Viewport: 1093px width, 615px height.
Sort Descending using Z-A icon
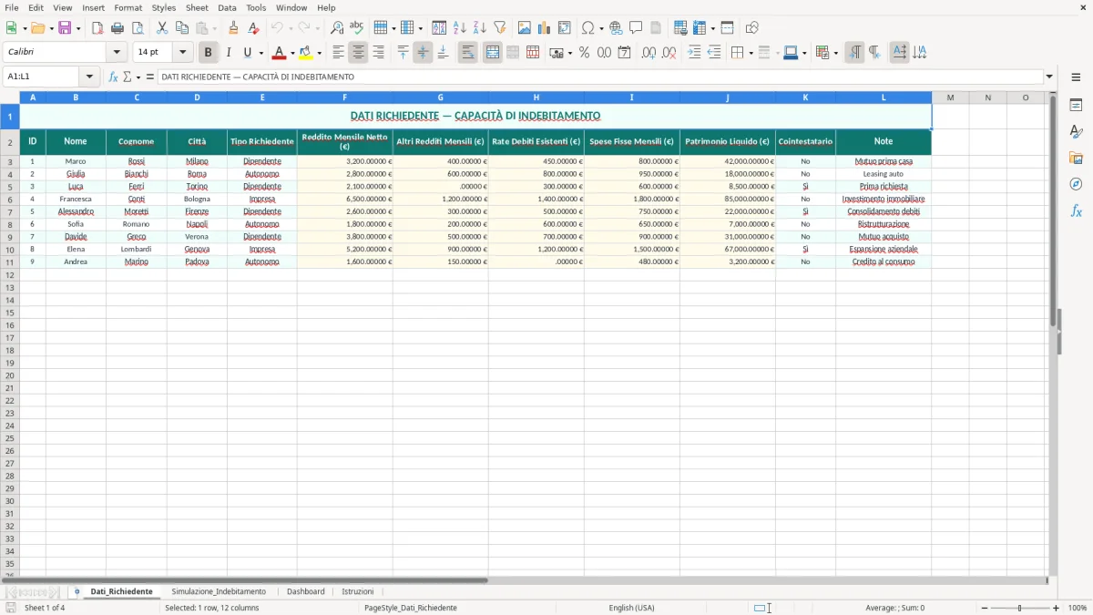479,28
